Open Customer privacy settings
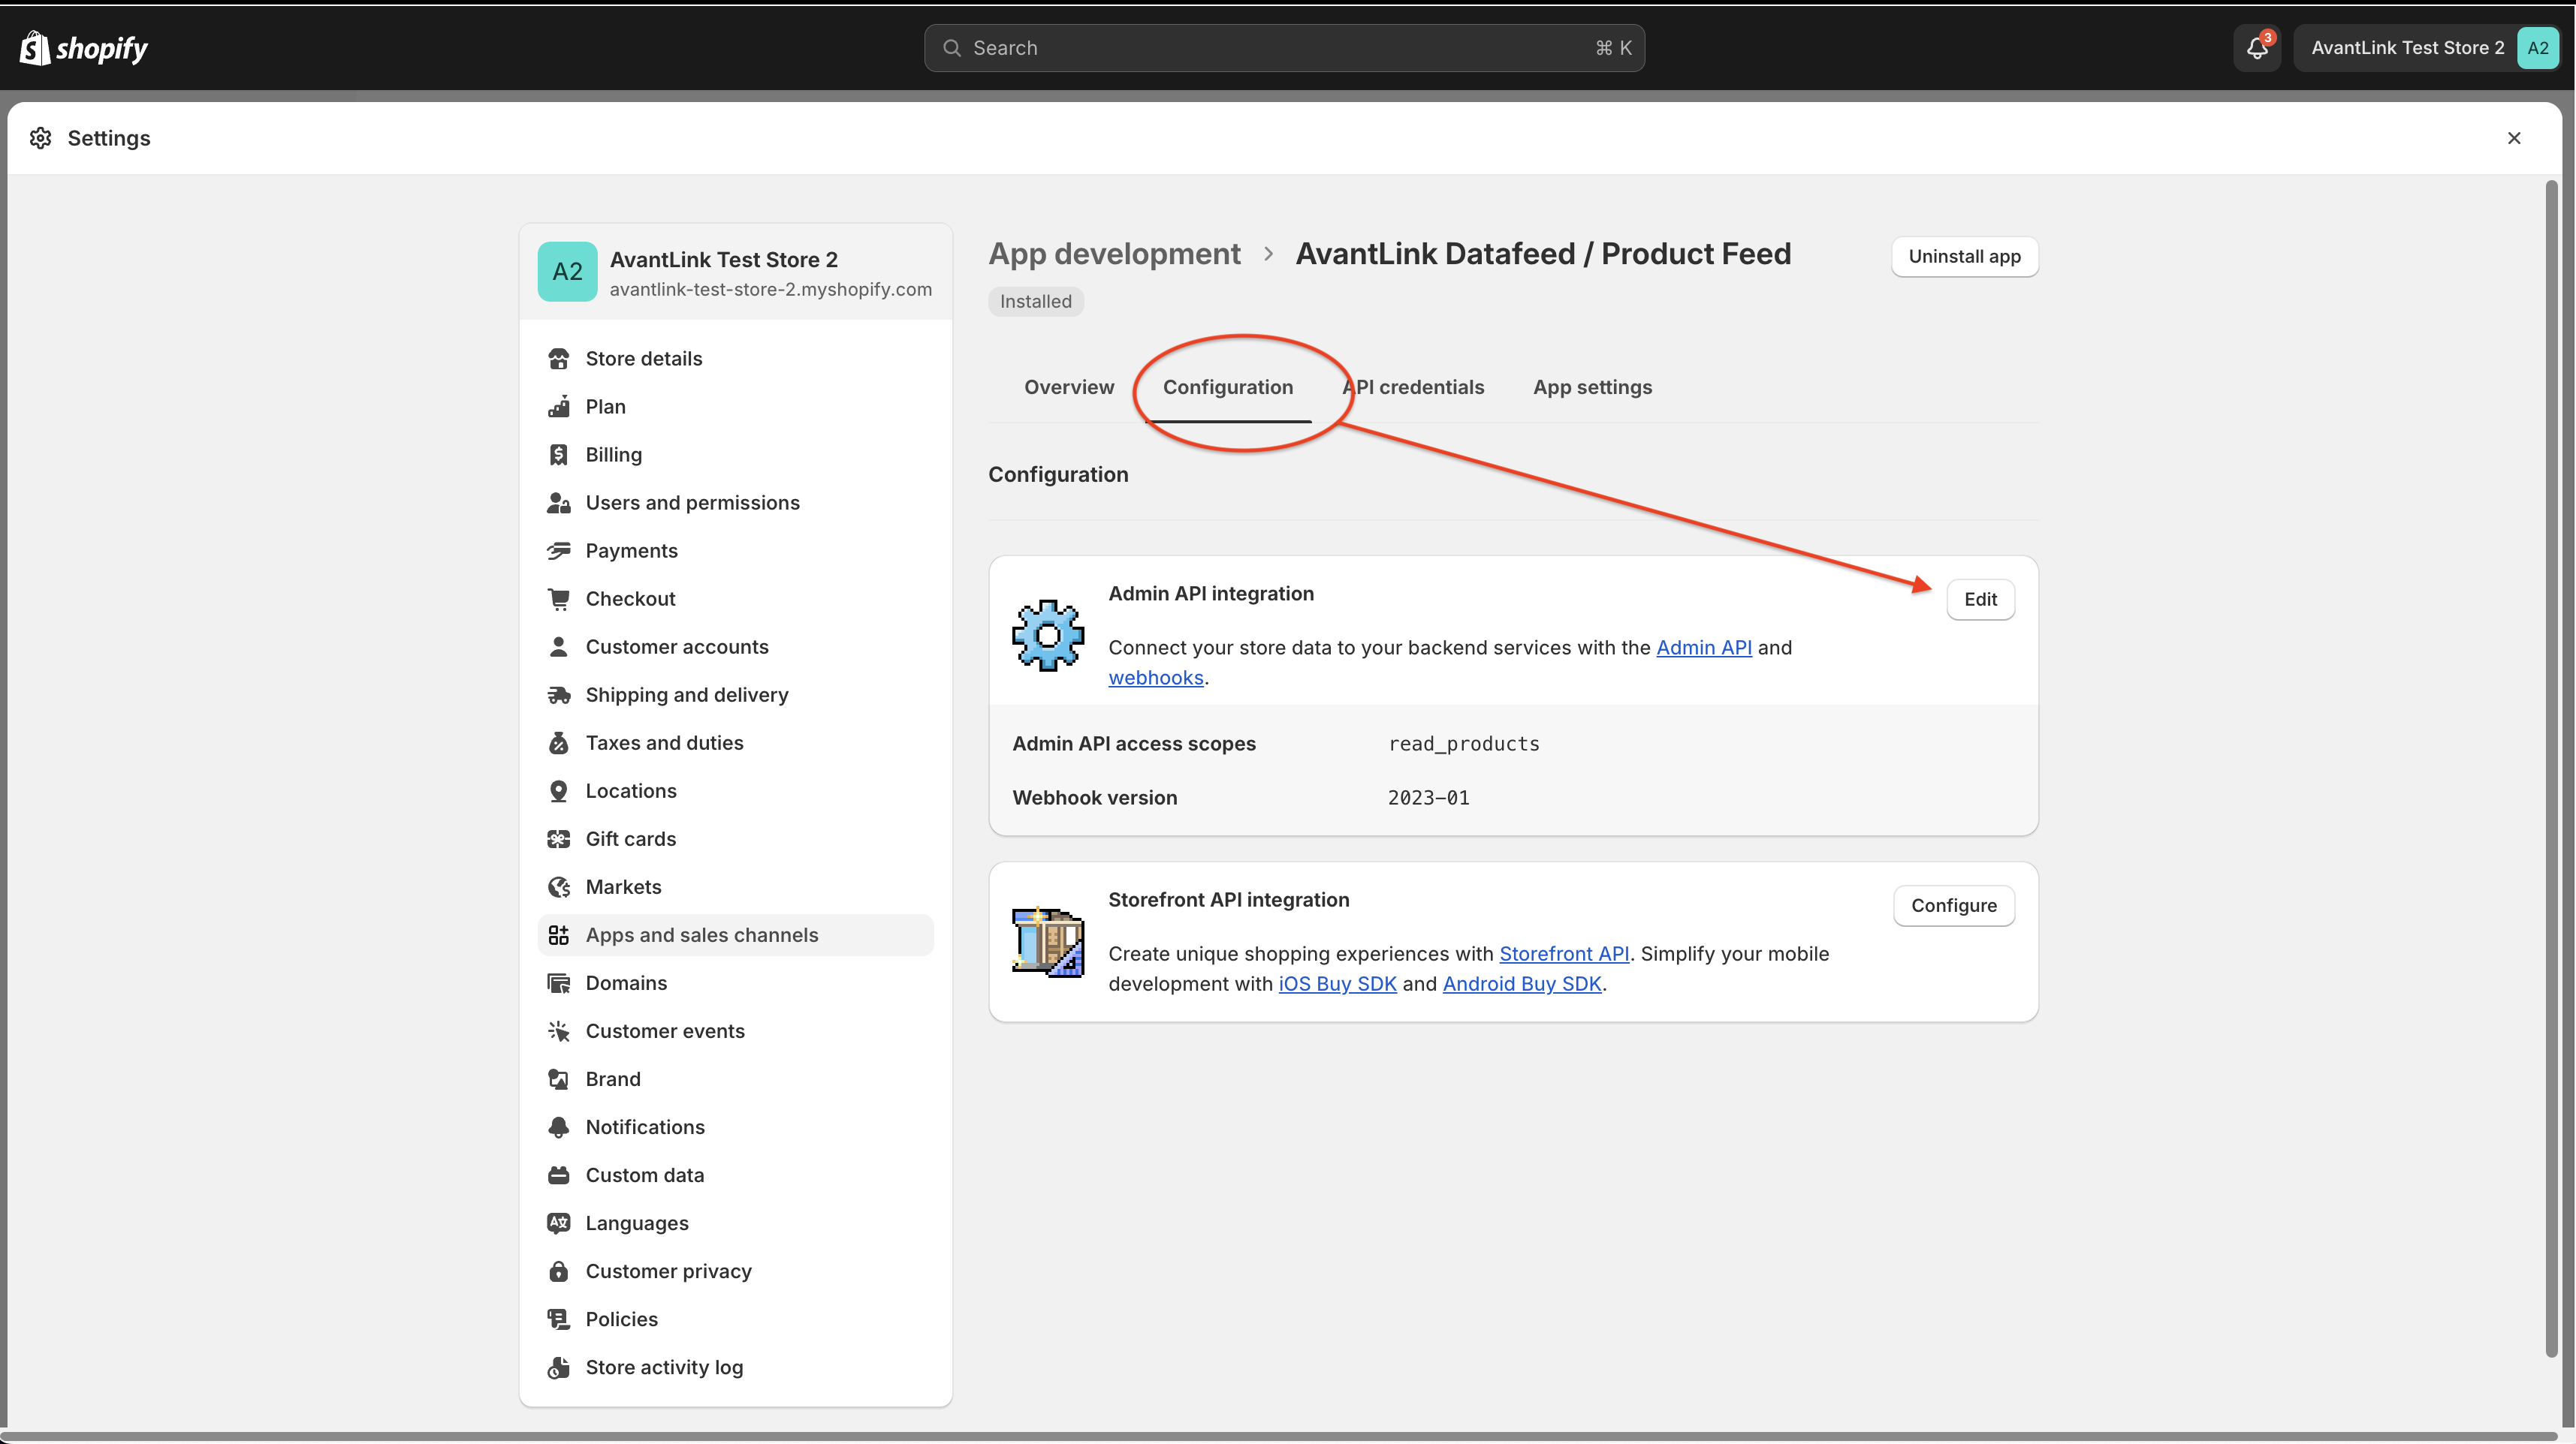This screenshot has height=1444, width=2576. coord(735,1271)
